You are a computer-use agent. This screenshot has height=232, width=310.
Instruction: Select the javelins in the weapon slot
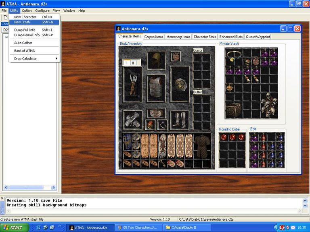point(133,85)
